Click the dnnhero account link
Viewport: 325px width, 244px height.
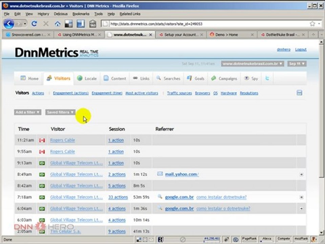tap(284, 49)
